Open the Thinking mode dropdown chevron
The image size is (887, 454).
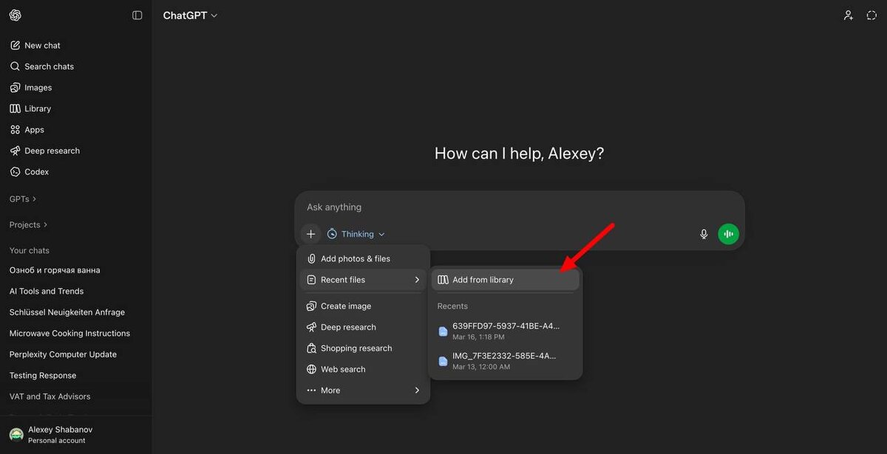381,234
